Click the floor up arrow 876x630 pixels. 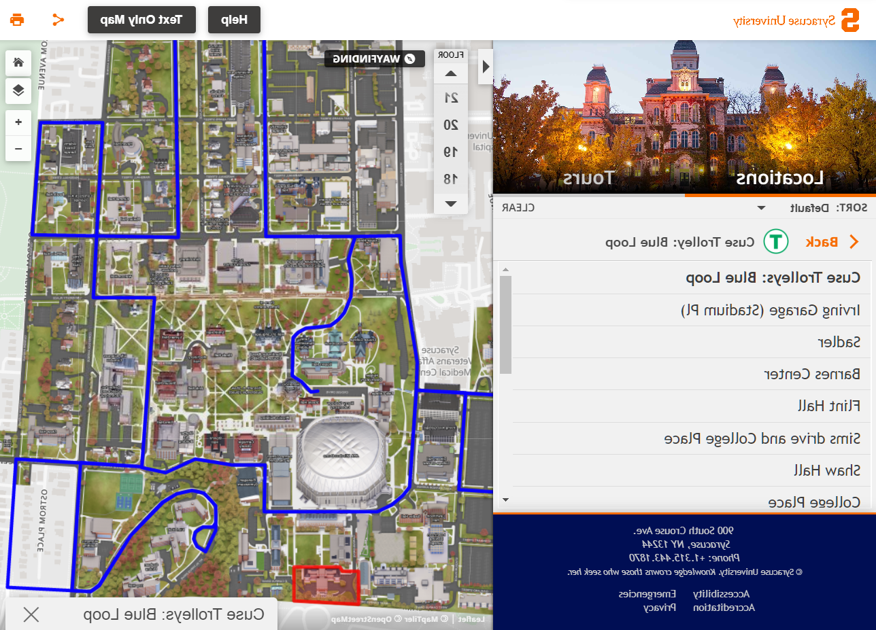pos(450,73)
